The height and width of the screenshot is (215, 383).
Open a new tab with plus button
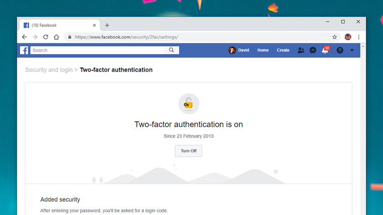click(107, 25)
